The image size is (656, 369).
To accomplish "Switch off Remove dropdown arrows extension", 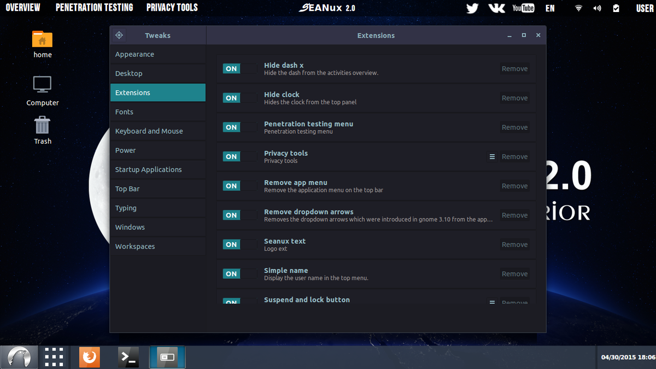I will 239,215.
